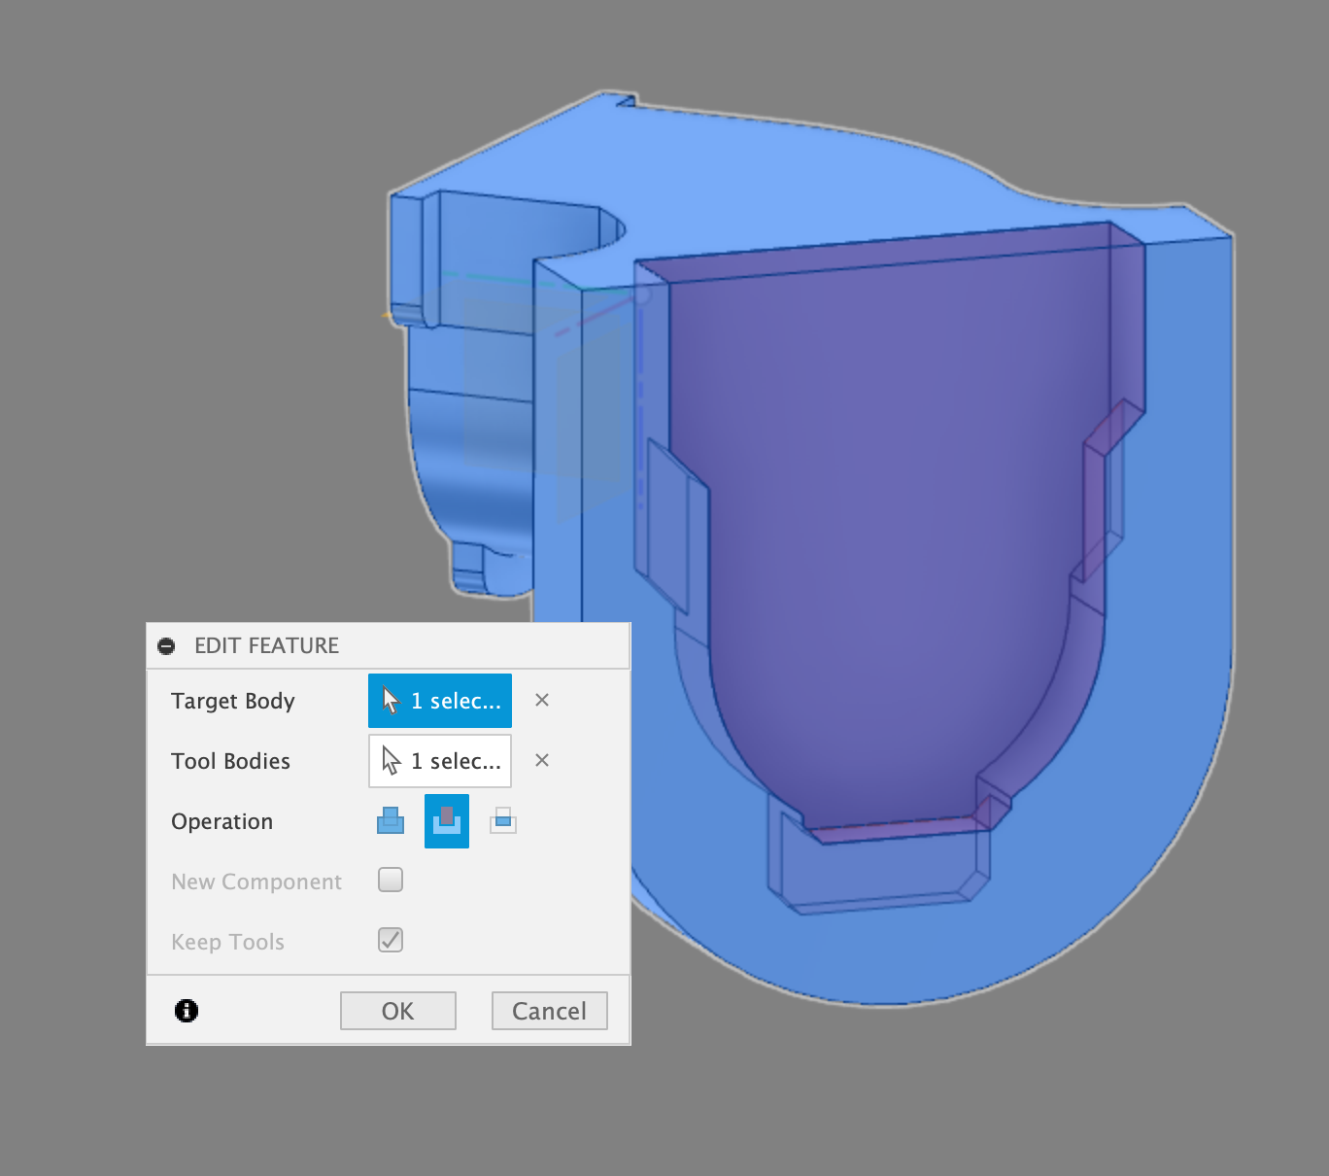
Task: Click the Keep Tools label
Action: click(228, 942)
